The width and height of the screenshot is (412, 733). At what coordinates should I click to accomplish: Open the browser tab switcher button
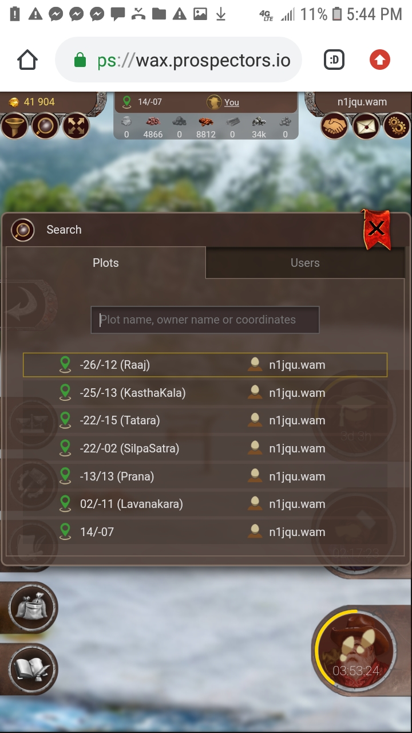pyautogui.click(x=334, y=60)
